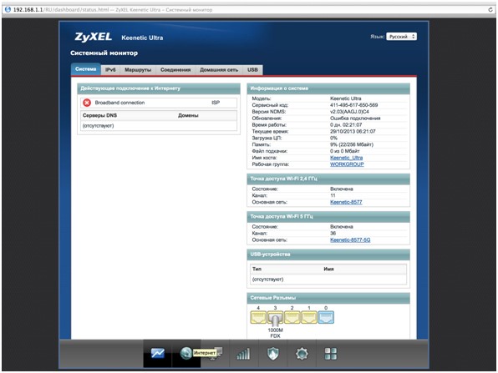Open the Internet globe icon in the bottom bar
This screenshot has height=373, width=498.
coord(185,353)
